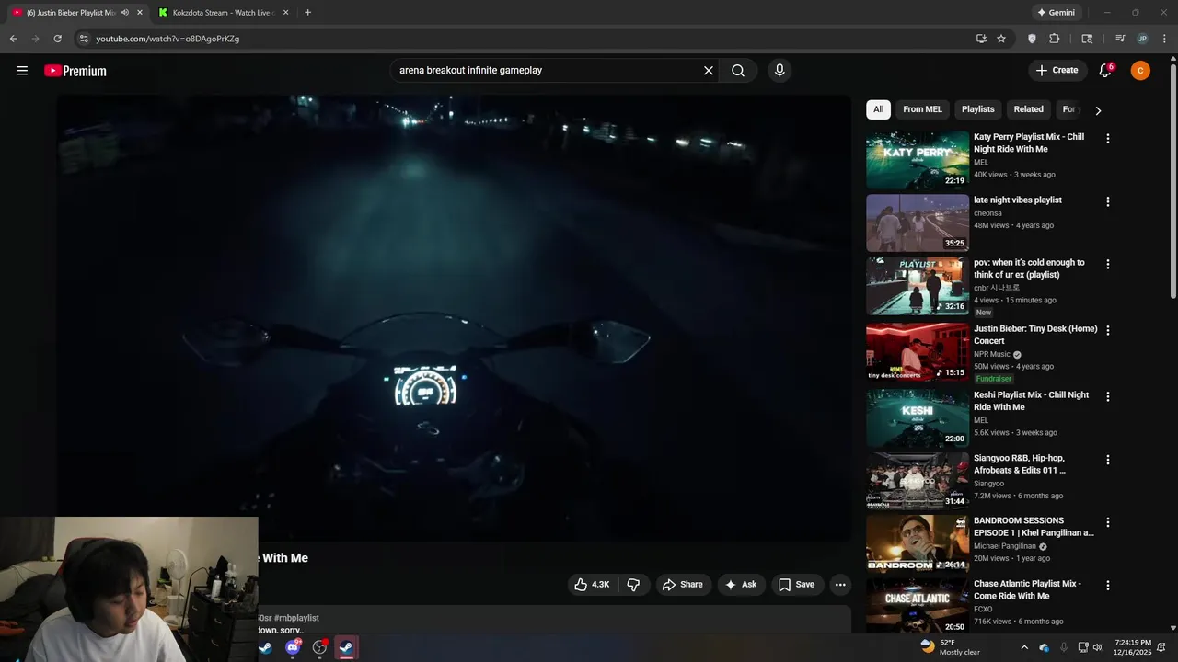Open the #mbplaylist hashtag link
The width and height of the screenshot is (1178, 662).
(x=296, y=618)
